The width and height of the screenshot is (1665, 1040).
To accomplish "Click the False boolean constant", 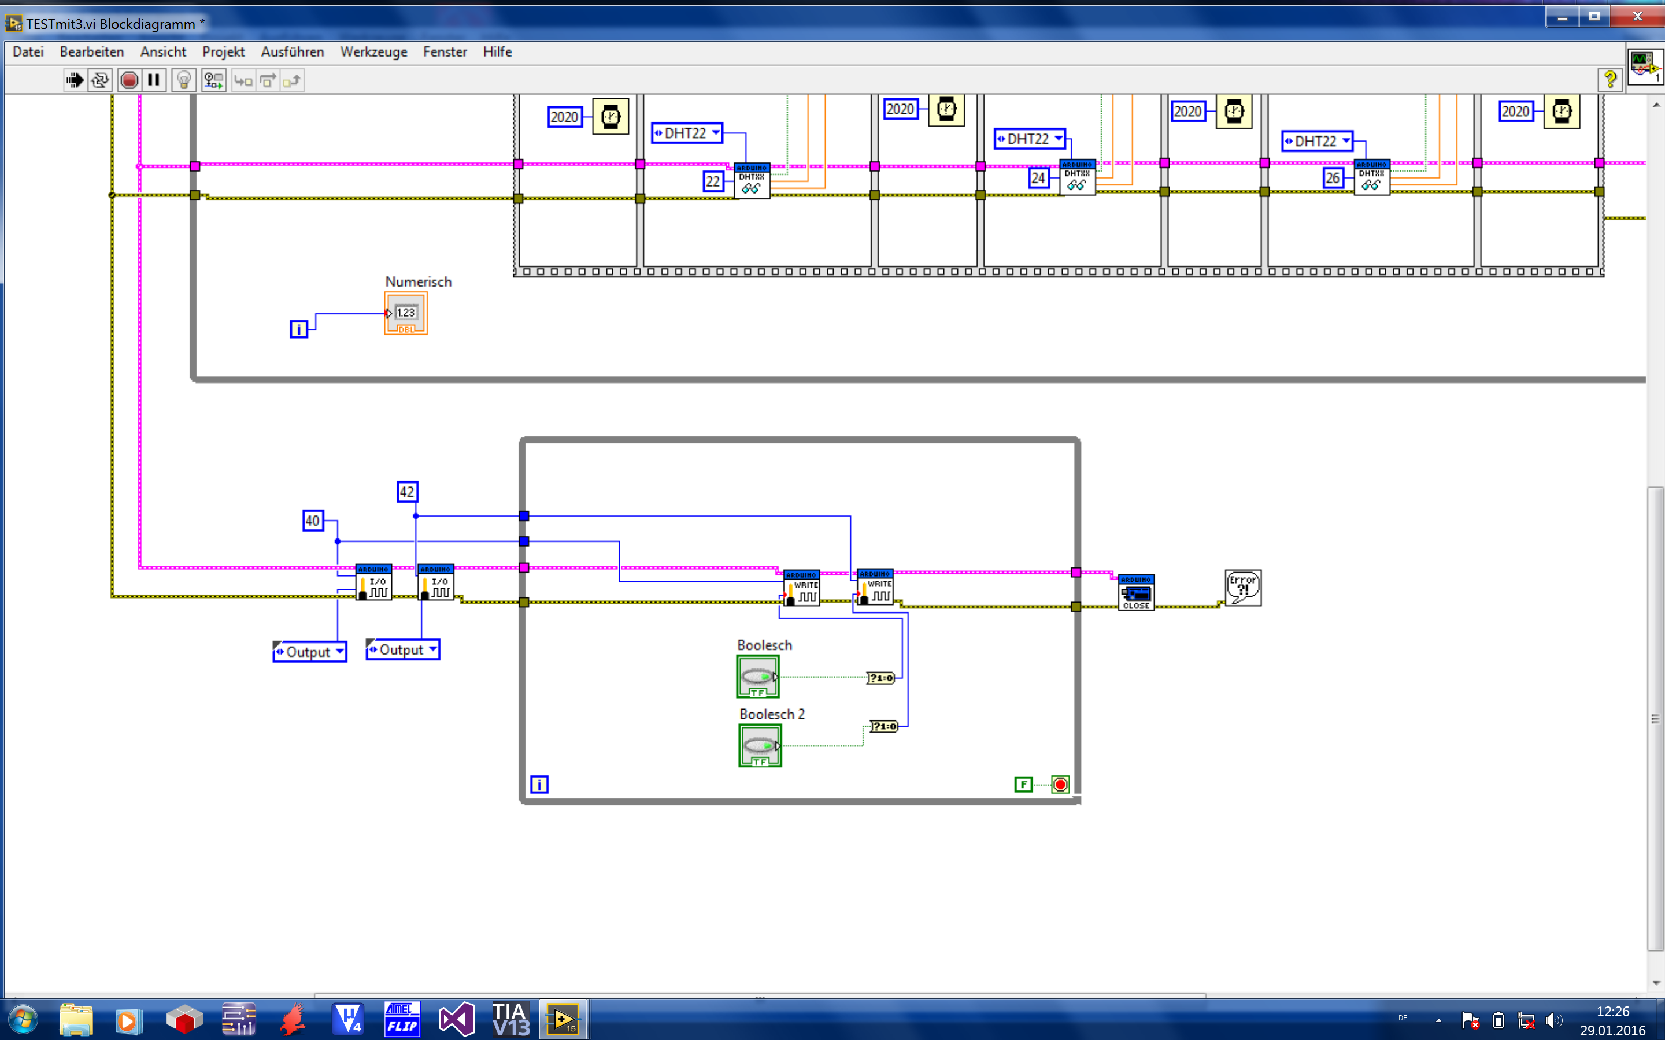I will 1023,784.
